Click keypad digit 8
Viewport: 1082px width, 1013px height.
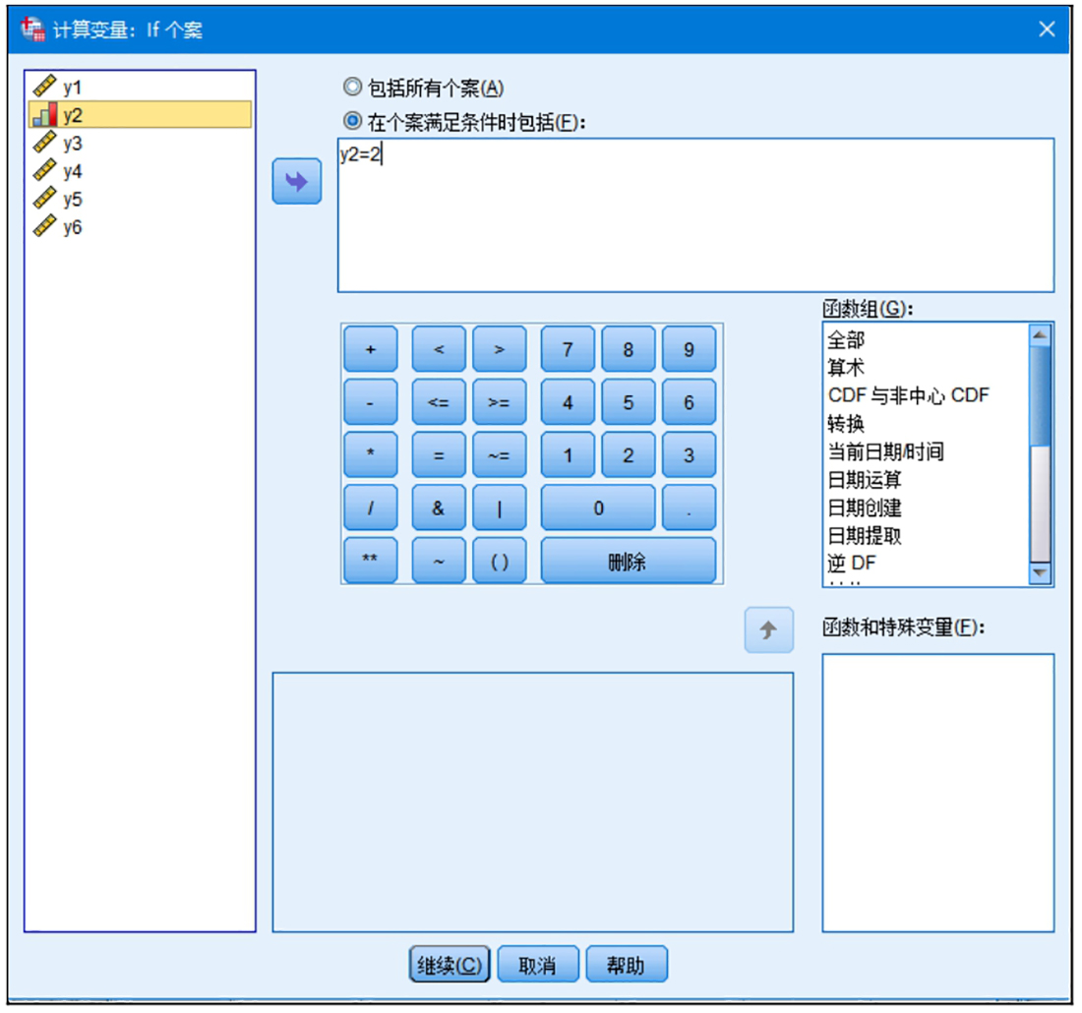click(629, 349)
